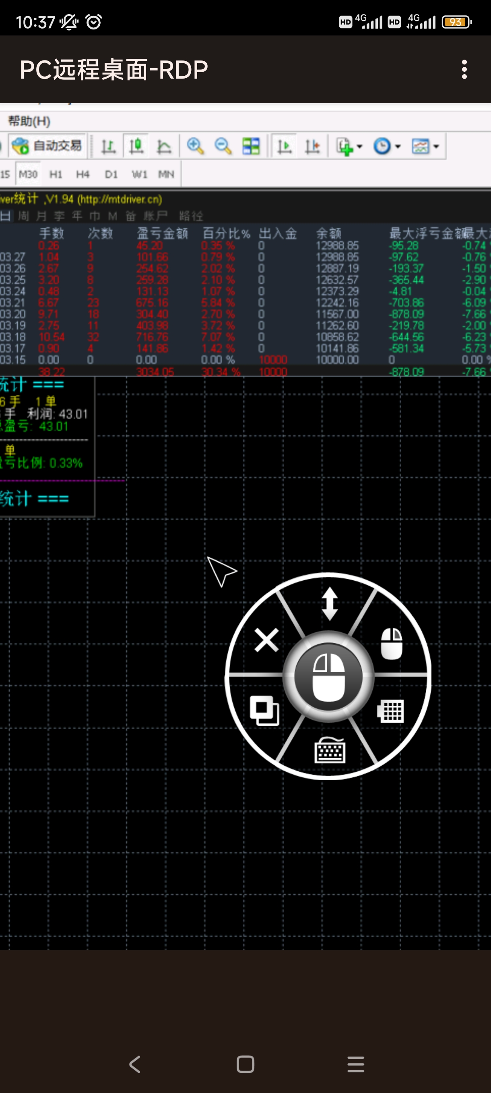Screen dimensions: 491x1093
Task: Tap the Android home navigation button
Action: tap(246, 1064)
